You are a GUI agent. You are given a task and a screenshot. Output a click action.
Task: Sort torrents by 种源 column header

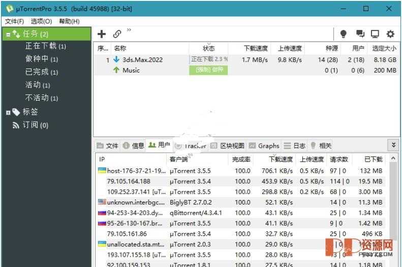click(x=323, y=48)
